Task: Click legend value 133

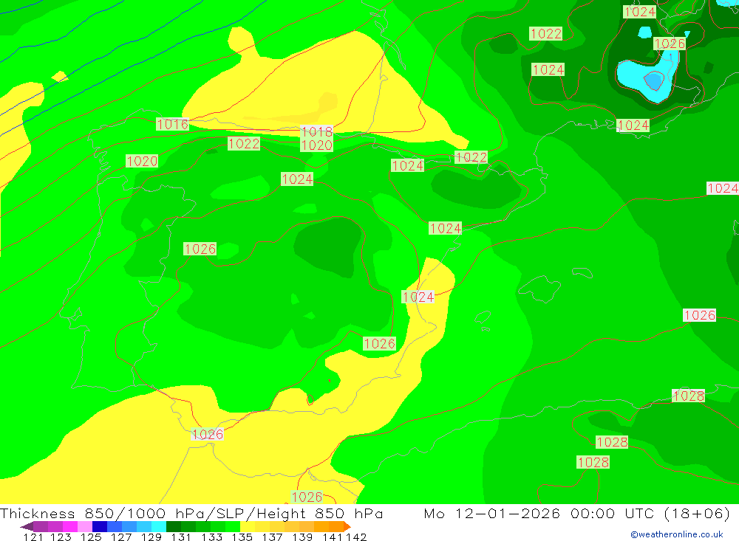Action: 211,537
